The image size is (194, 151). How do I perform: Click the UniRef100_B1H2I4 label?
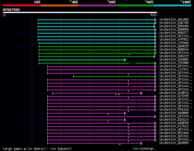174,120
